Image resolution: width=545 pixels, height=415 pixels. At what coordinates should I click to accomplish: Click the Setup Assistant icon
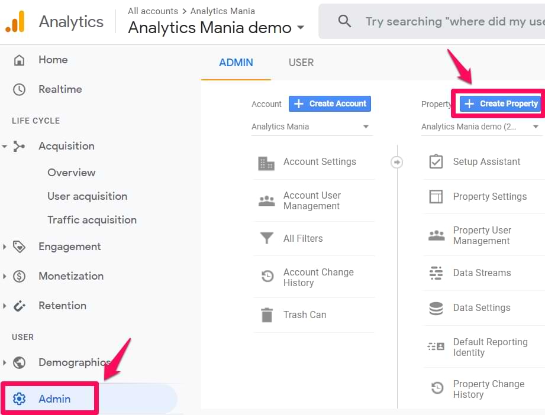point(437,161)
